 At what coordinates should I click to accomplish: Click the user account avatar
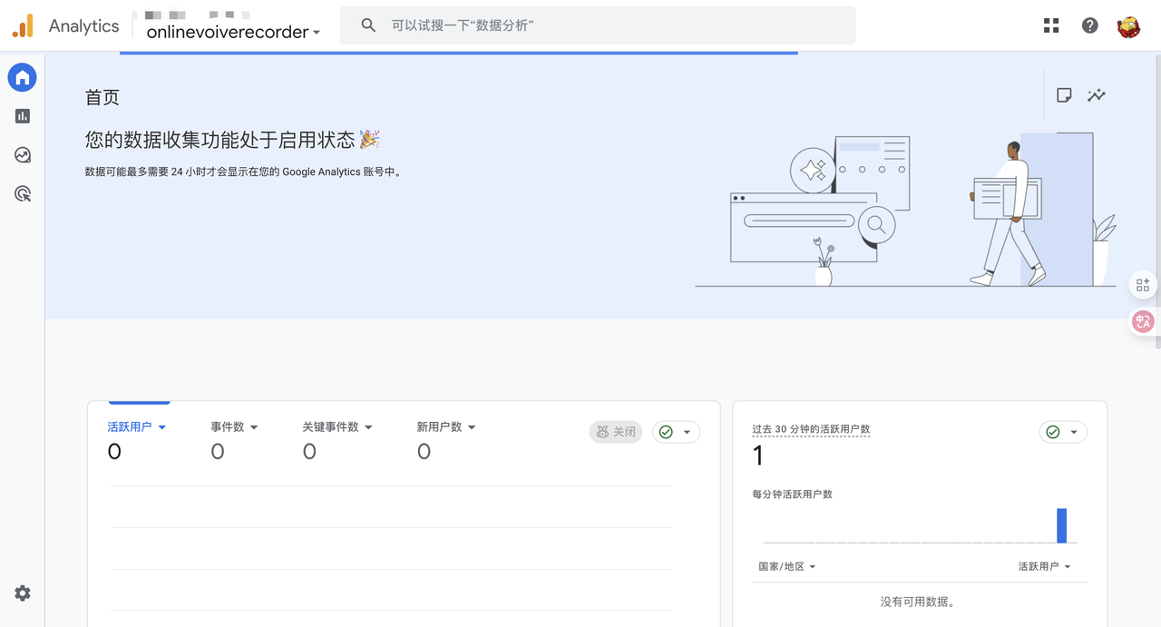pyautogui.click(x=1128, y=26)
